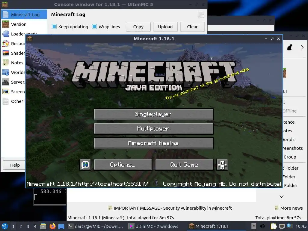Click the clipboard icon in system tray

pyautogui.click(x=273, y=226)
